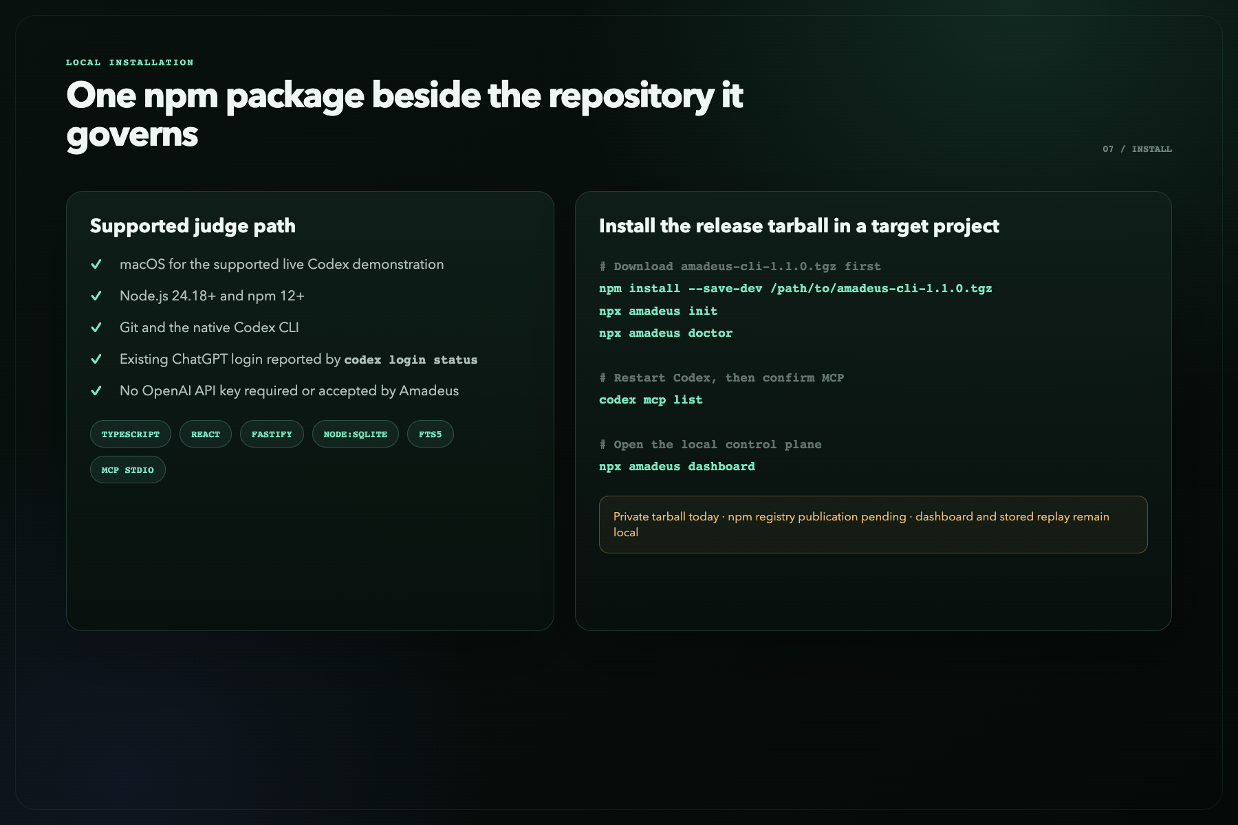Click the npx amadeus init command
The height and width of the screenshot is (825, 1238).
(658, 311)
